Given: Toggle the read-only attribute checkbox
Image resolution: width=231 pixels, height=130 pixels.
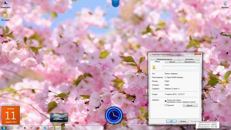Looking at the screenshot, I should pos(166,101).
